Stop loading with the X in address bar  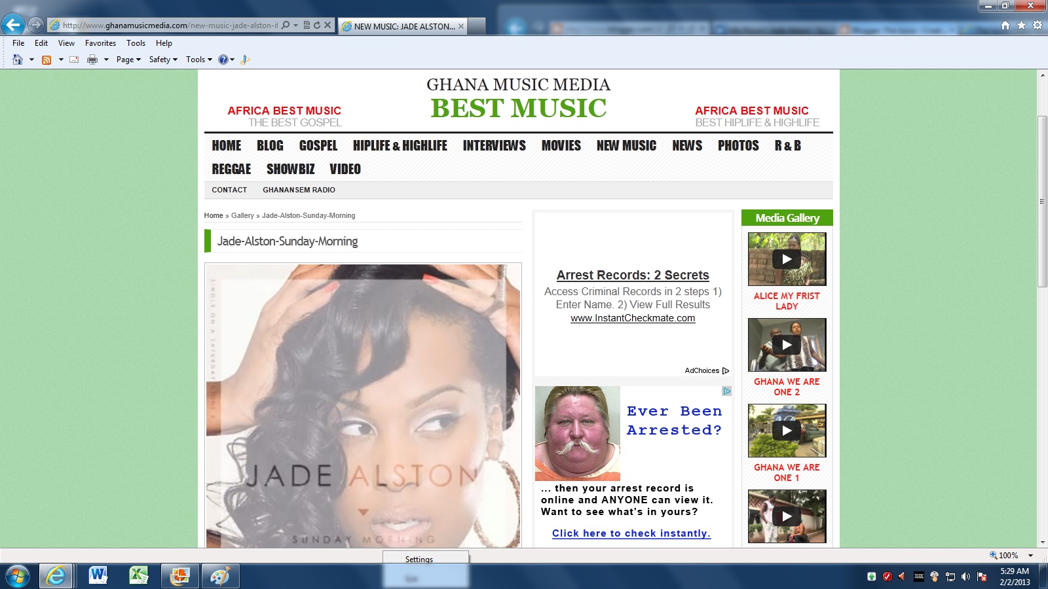point(327,26)
